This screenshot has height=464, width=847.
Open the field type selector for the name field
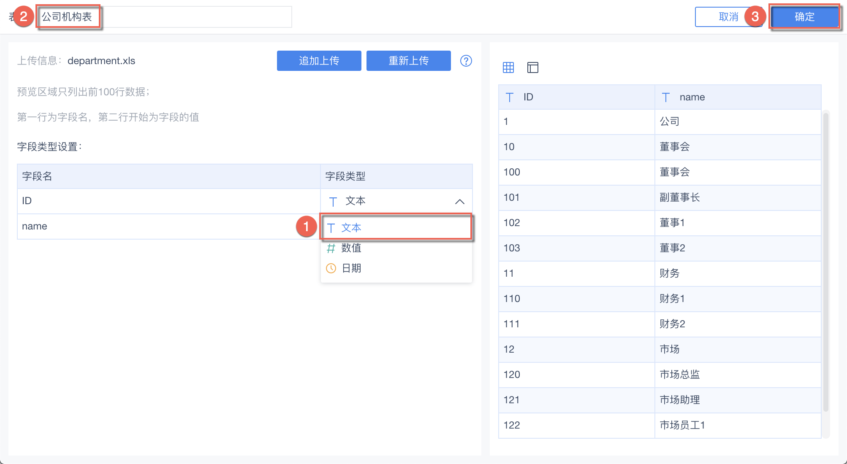pos(397,227)
